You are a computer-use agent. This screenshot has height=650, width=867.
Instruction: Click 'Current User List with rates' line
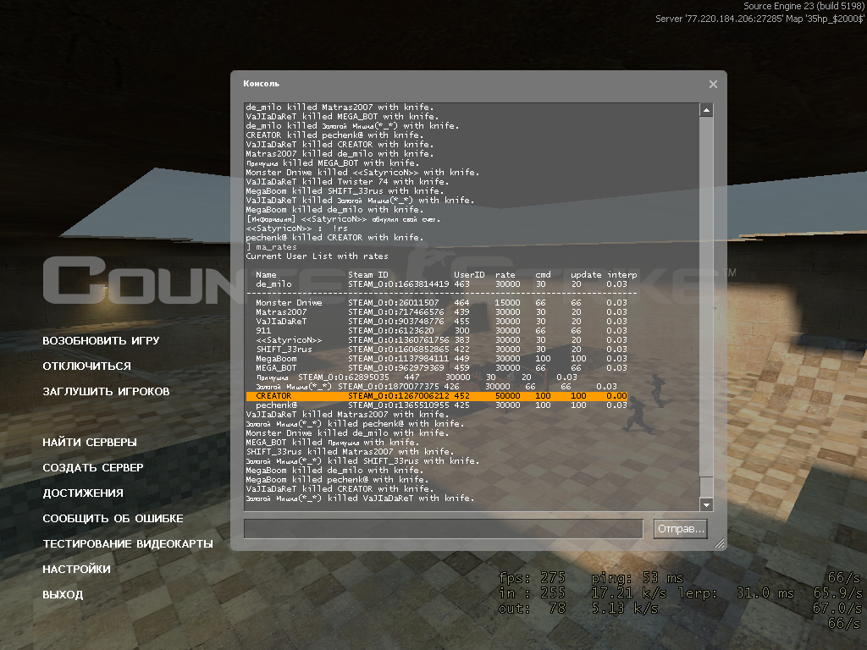[317, 256]
